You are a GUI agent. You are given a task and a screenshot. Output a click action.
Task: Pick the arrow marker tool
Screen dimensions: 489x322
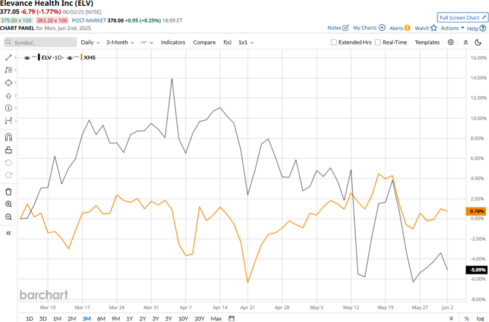(8, 96)
